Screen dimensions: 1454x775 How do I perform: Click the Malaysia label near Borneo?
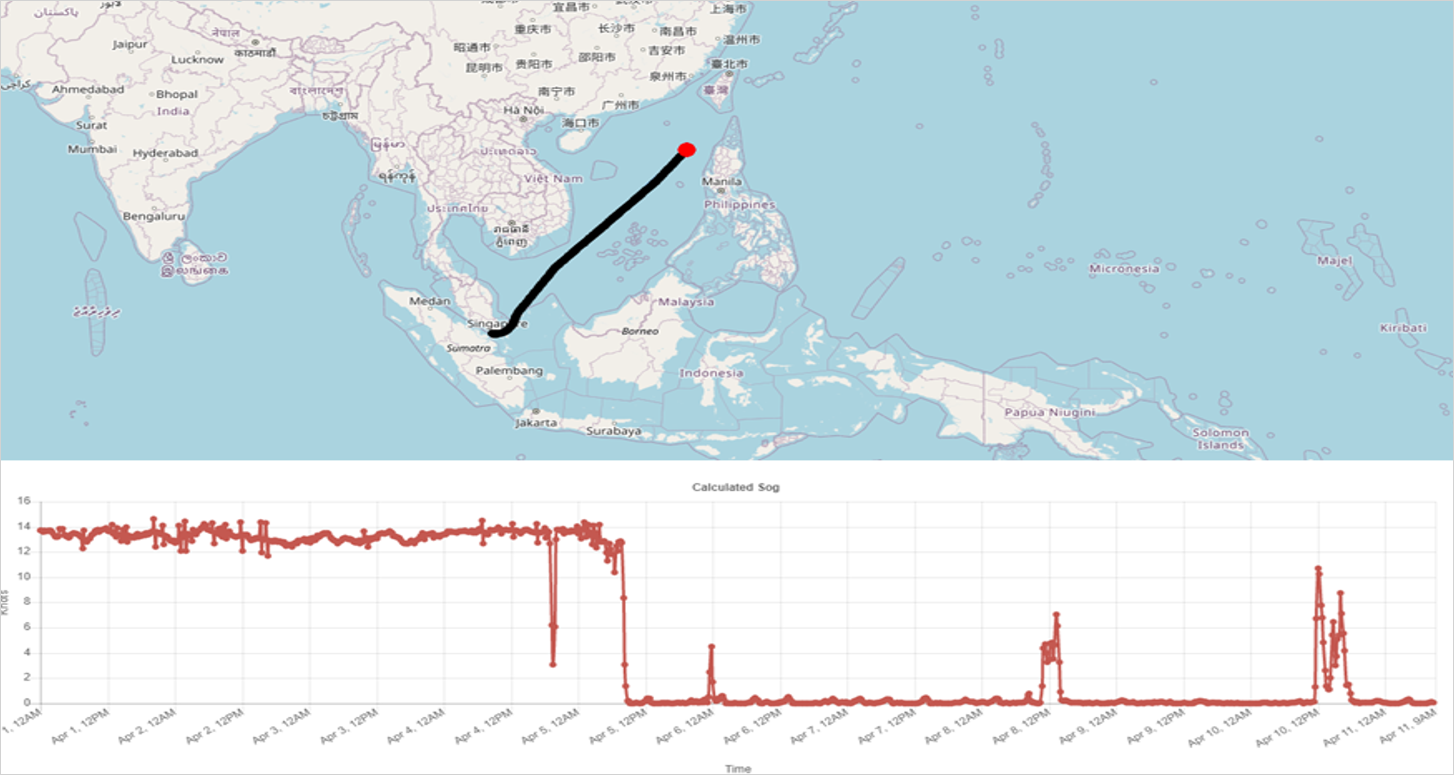pos(686,302)
